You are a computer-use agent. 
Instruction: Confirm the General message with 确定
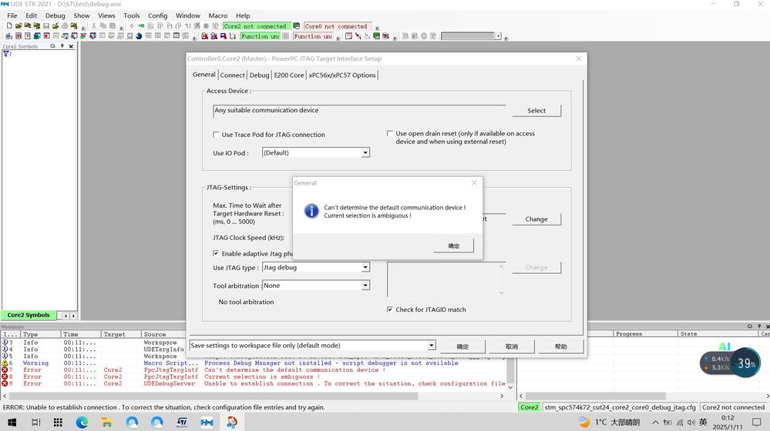(x=454, y=246)
